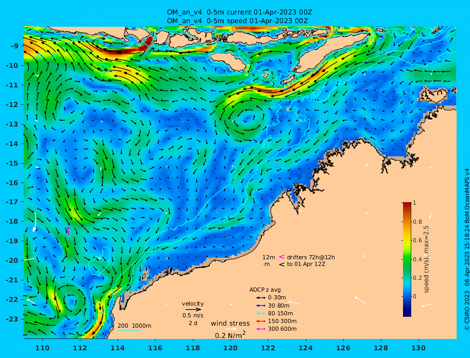Click the longitude label '120'
The width and height of the screenshot is (470, 358).
230,348
